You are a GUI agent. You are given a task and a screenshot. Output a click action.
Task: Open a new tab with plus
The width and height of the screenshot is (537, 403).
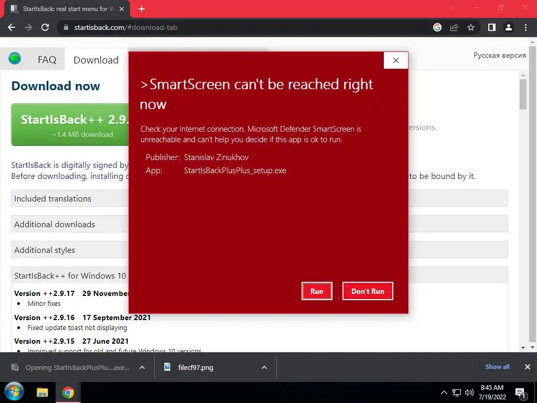tap(142, 9)
